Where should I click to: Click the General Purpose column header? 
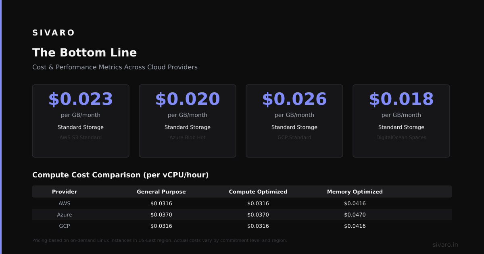tap(161, 192)
